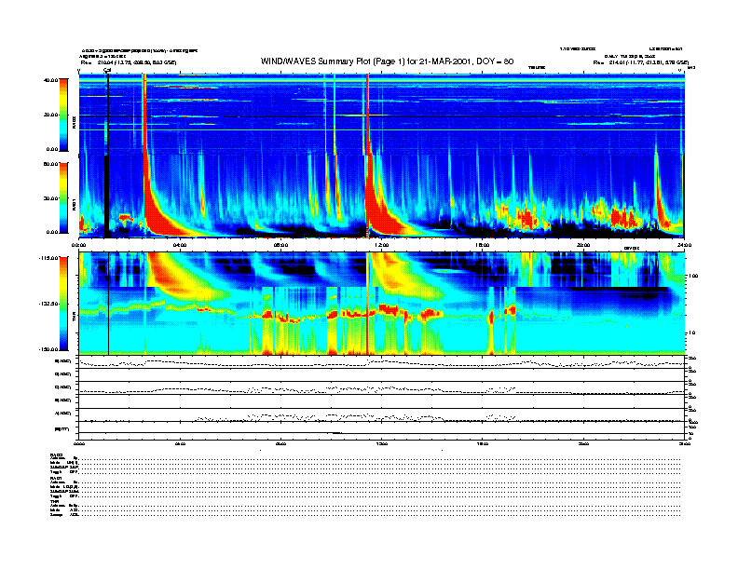
Task: Click 12:00 tick label below RAD1 panel
Action: (x=381, y=245)
